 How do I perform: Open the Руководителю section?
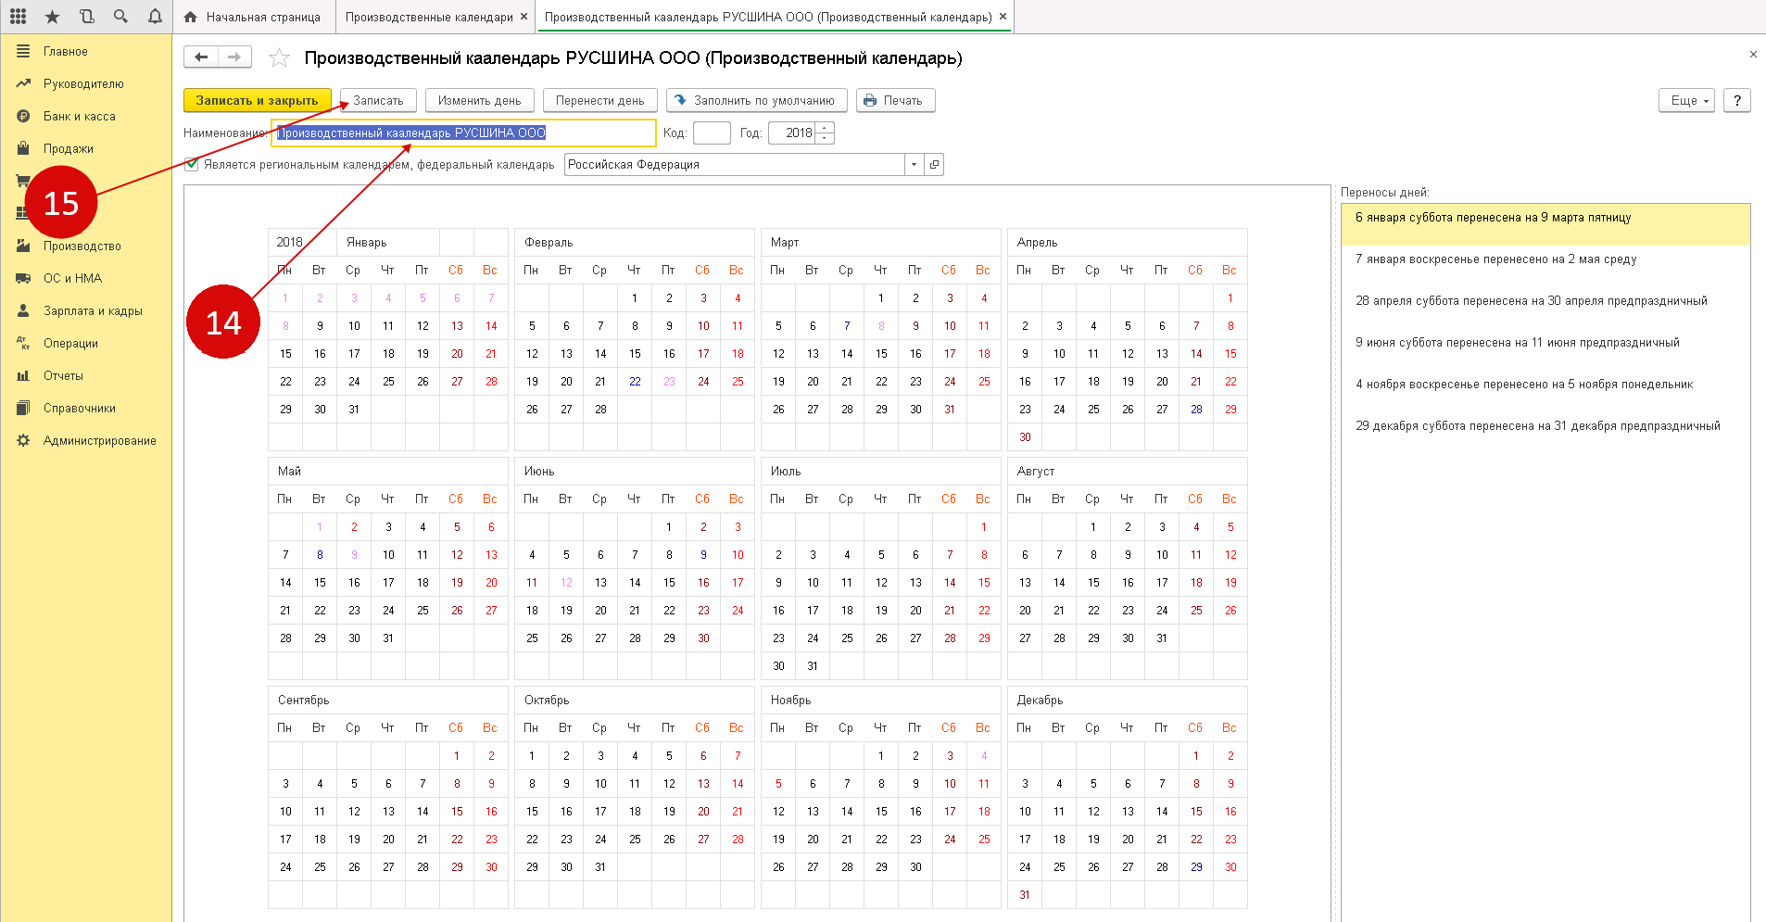83,84
